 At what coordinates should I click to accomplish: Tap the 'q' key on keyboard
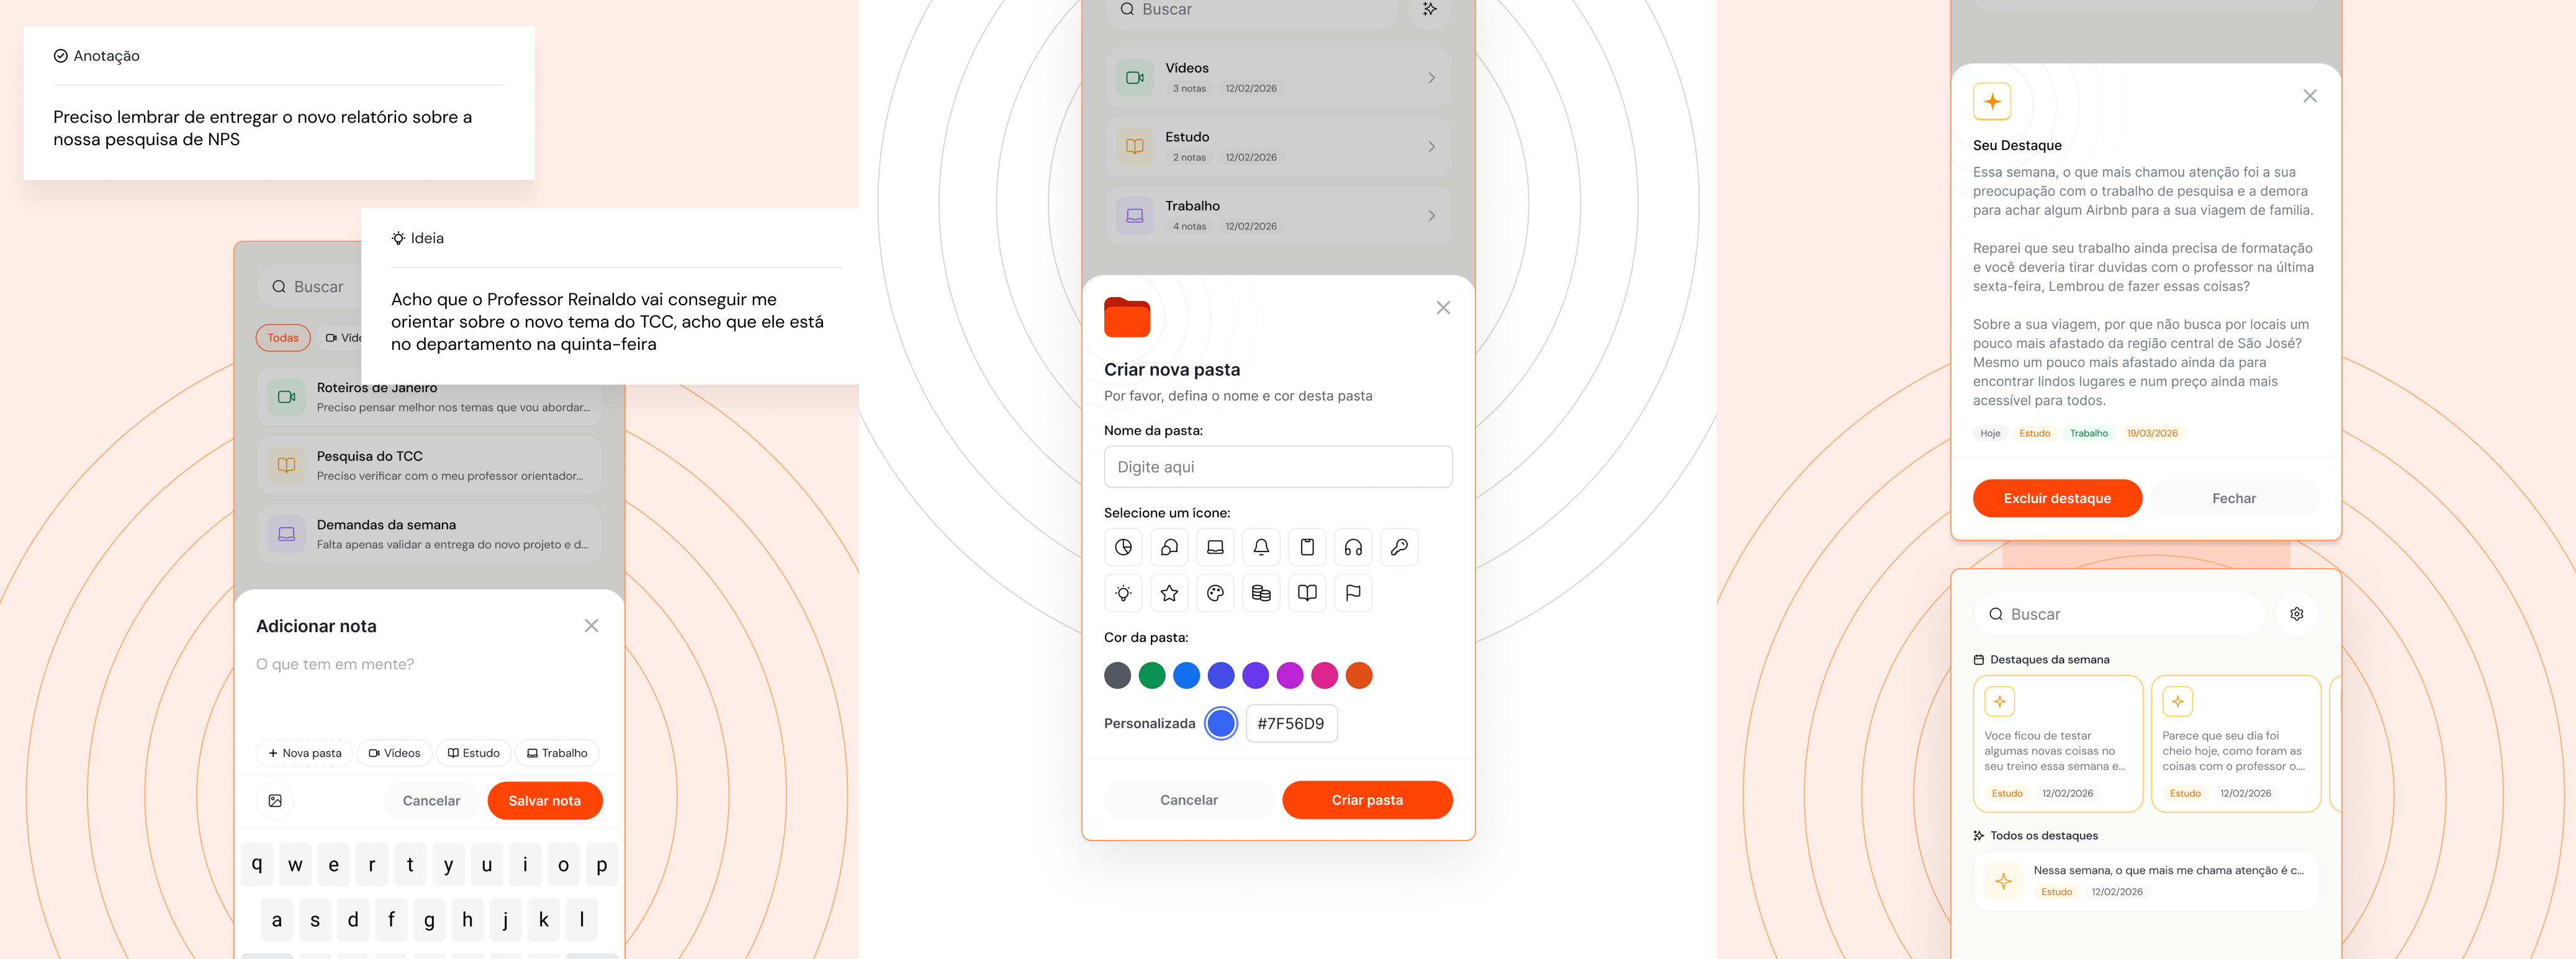[257, 865]
